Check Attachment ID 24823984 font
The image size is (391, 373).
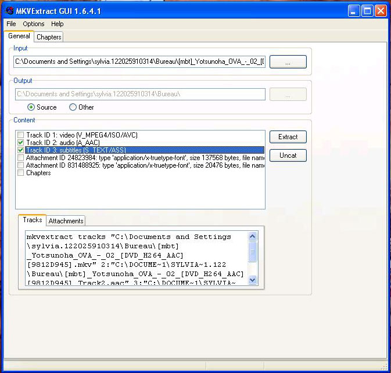point(21,158)
